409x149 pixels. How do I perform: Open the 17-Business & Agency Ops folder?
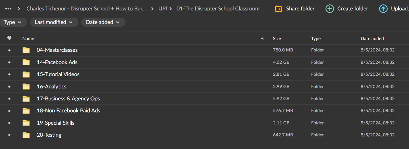[68, 98]
